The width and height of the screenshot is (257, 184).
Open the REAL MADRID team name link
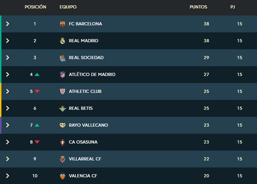click(x=84, y=41)
